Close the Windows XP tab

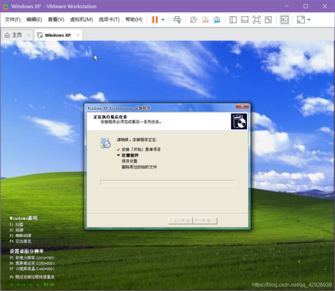pyautogui.click(x=78, y=35)
